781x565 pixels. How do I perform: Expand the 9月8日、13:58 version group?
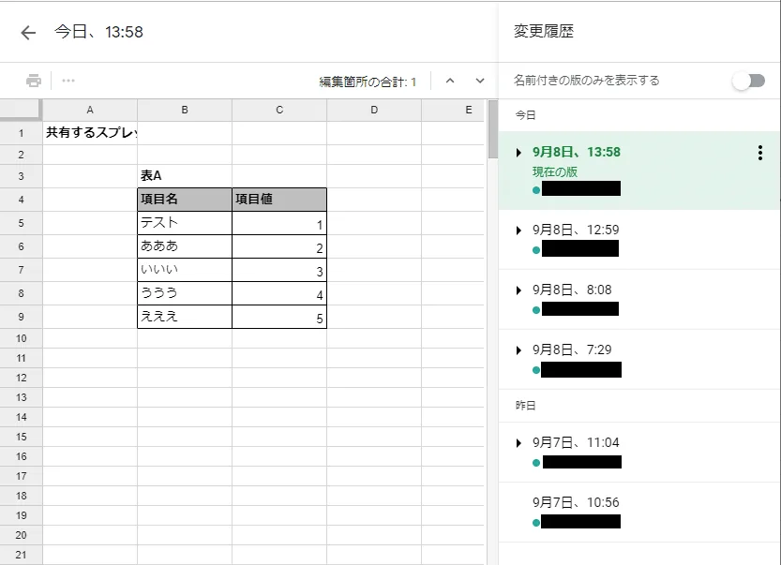click(x=518, y=153)
